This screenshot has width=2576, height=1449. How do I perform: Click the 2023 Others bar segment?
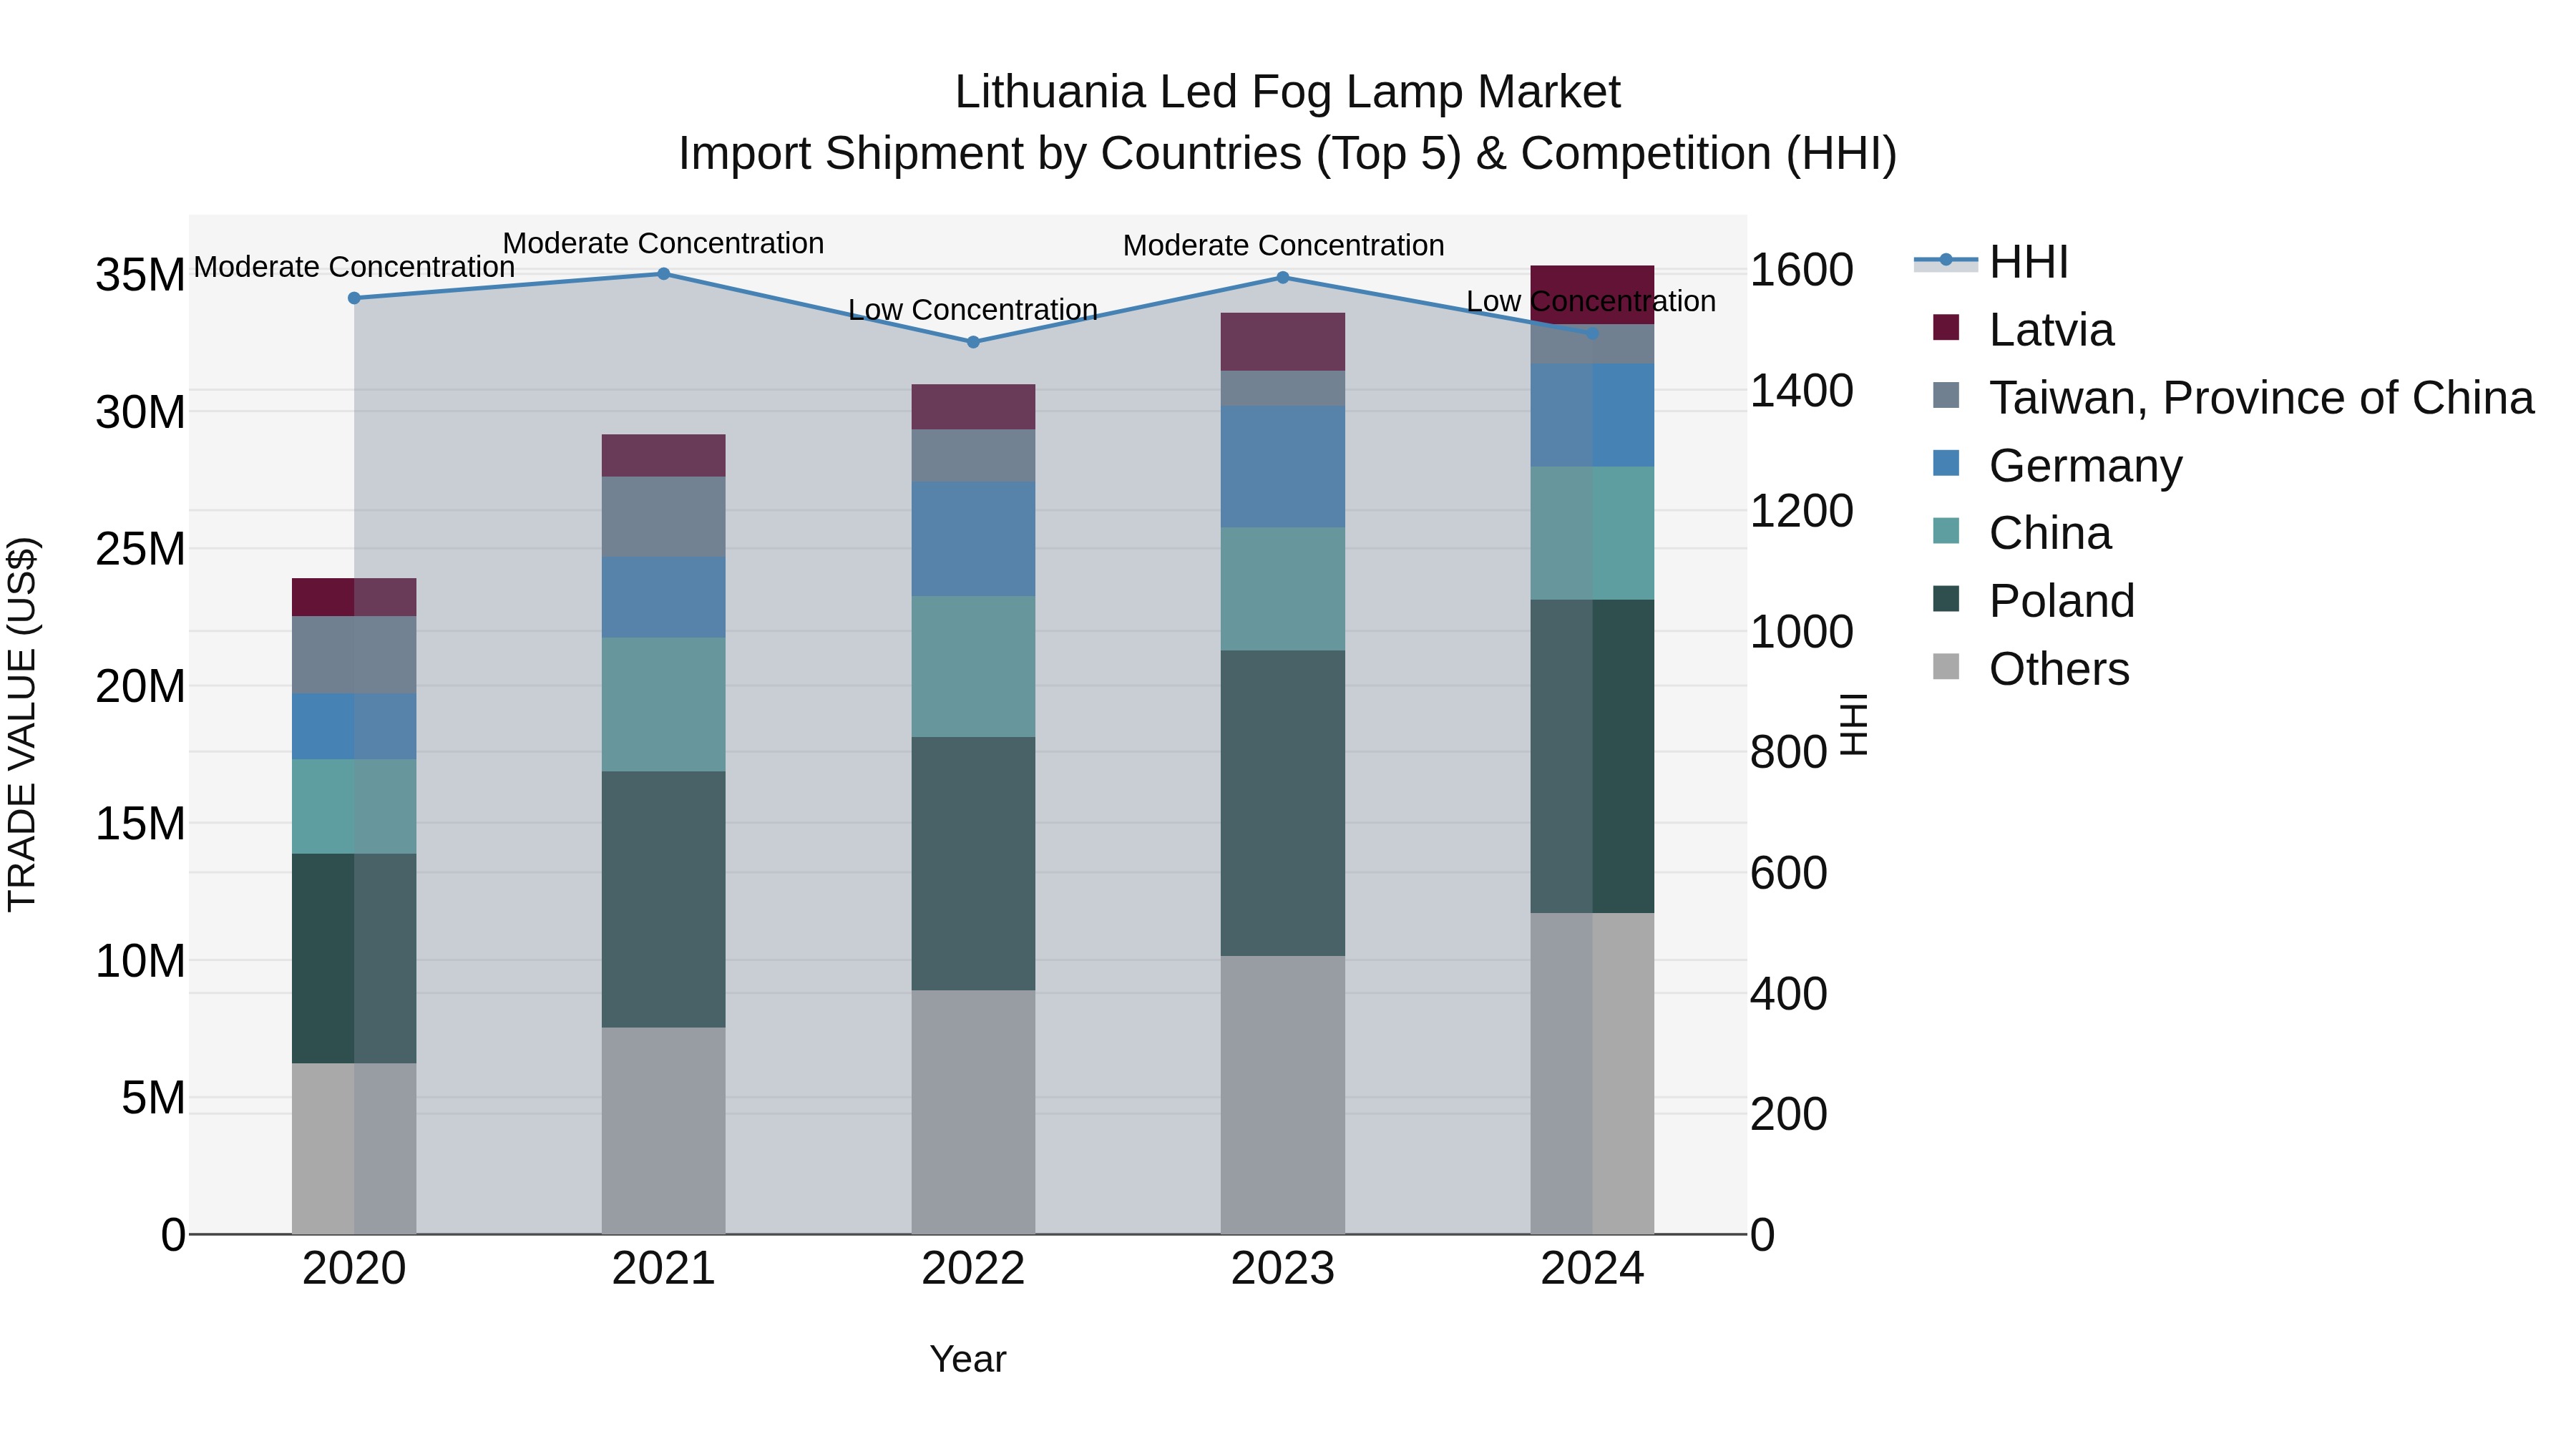click(x=1283, y=1095)
